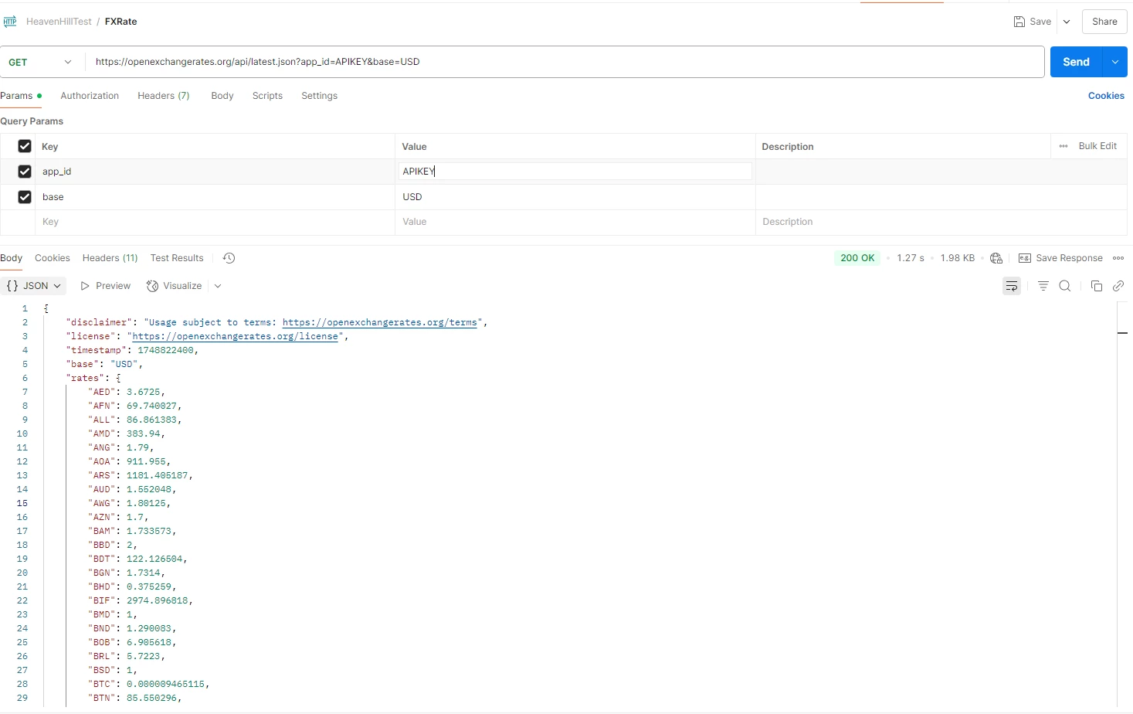This screenshot has height=714, width=1133.
Task: Click Bulk Edit
Action: pos(1097,146)
